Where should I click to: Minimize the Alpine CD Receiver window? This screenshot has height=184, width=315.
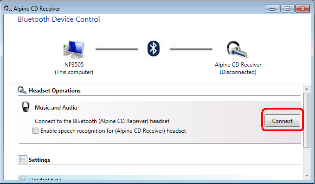[x=272, y=9]
